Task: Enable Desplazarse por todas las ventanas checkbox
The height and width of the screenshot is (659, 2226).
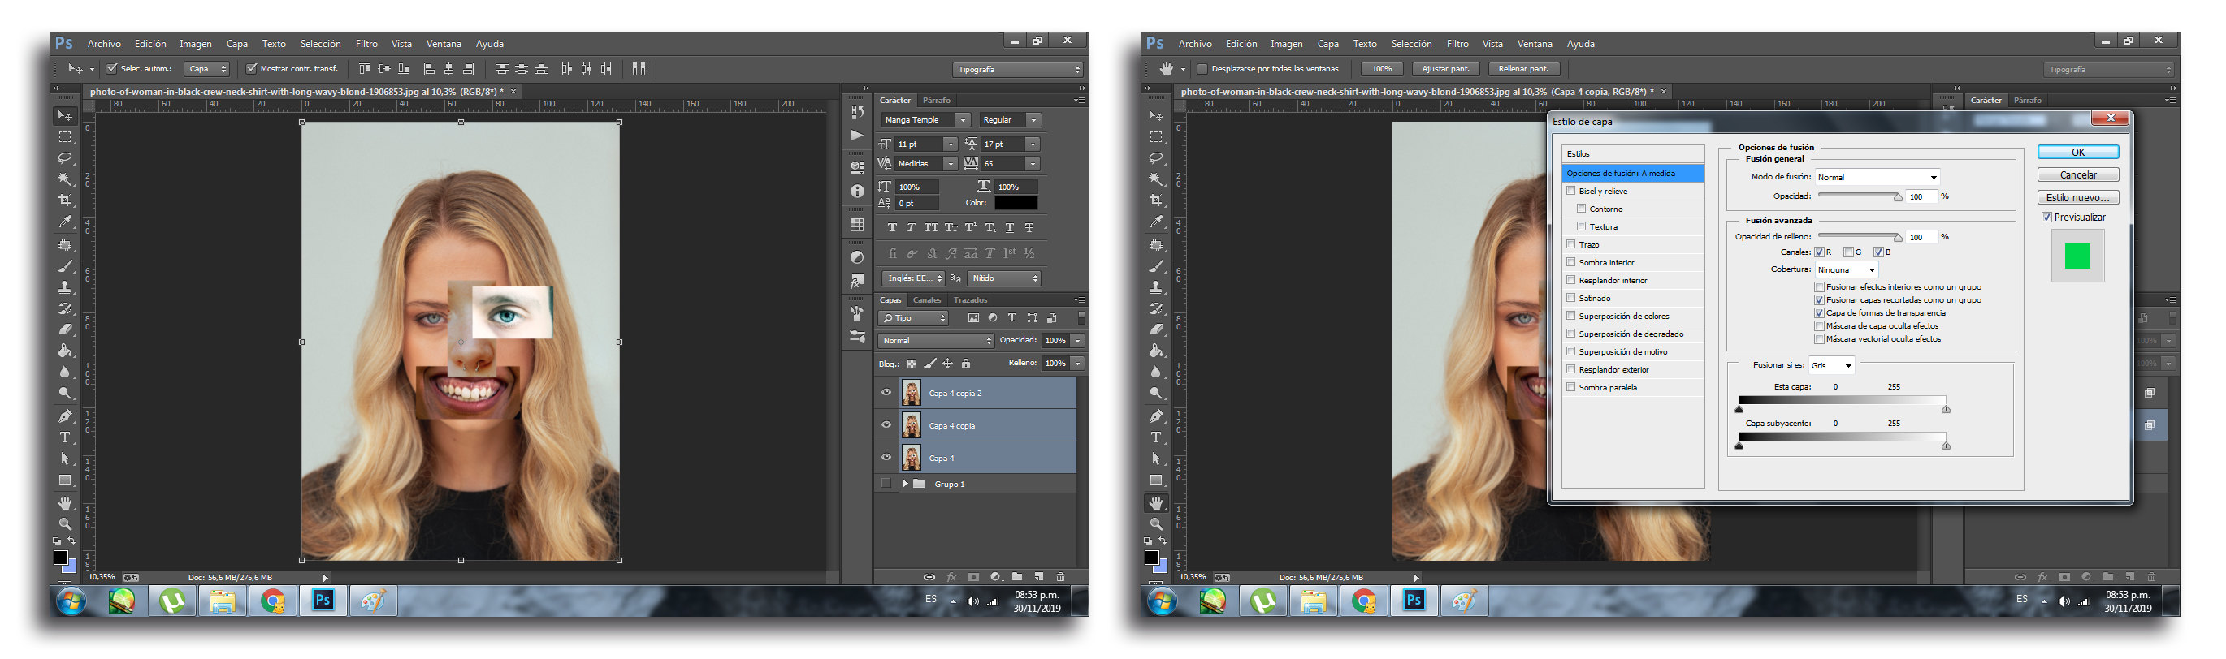Action: tap(1201, 69)
